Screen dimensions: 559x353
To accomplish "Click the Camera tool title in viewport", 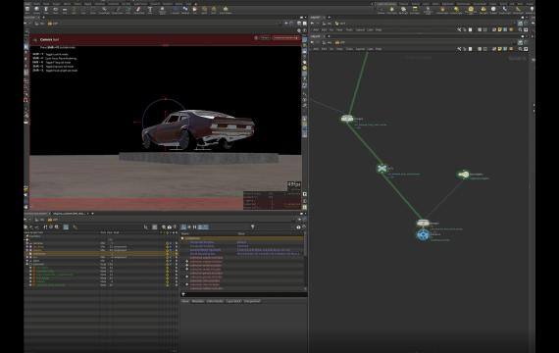I will pos(50,39).
